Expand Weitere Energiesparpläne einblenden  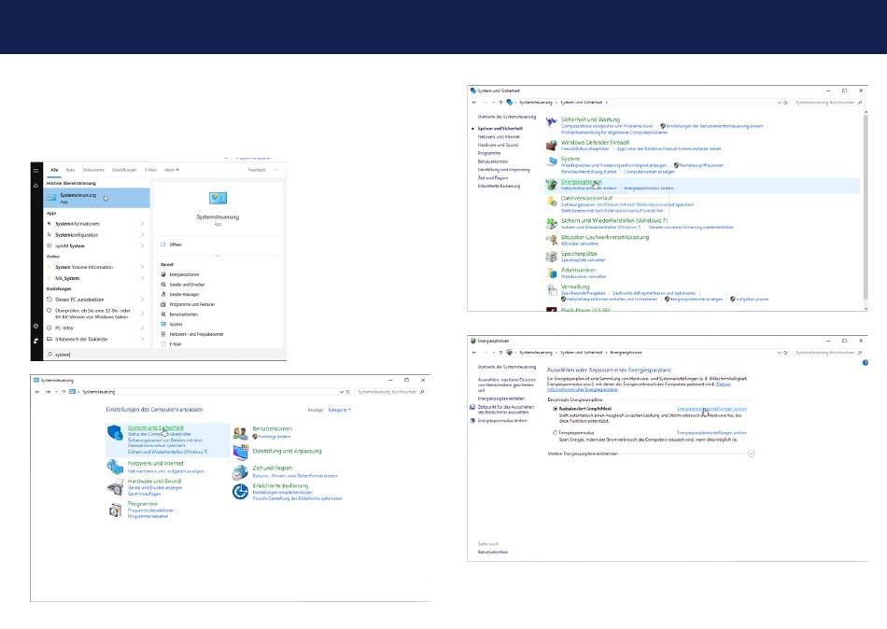coord(752,454)
